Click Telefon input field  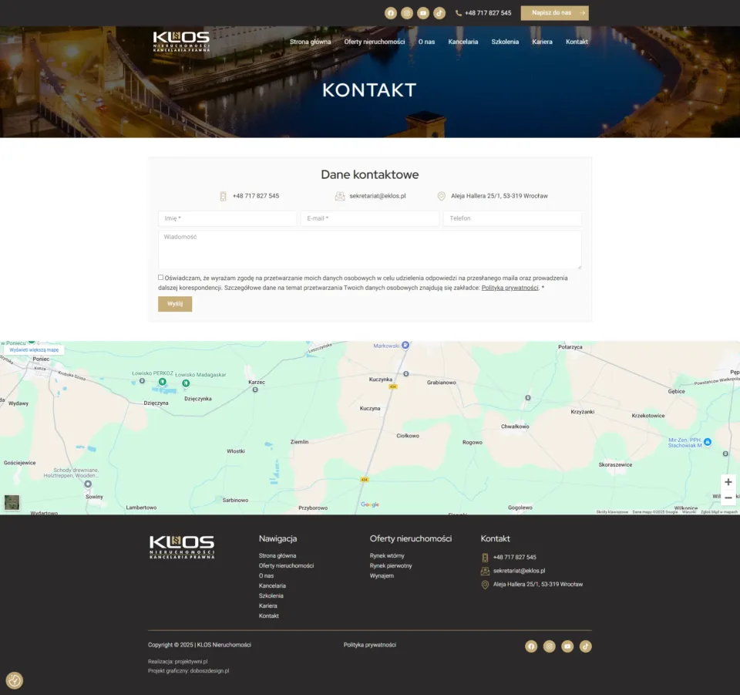pos(513,218)
